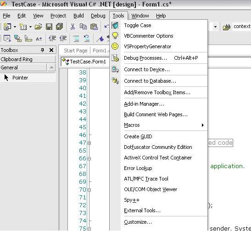
Task: Open the Help menu
Action: coord(161,16)
